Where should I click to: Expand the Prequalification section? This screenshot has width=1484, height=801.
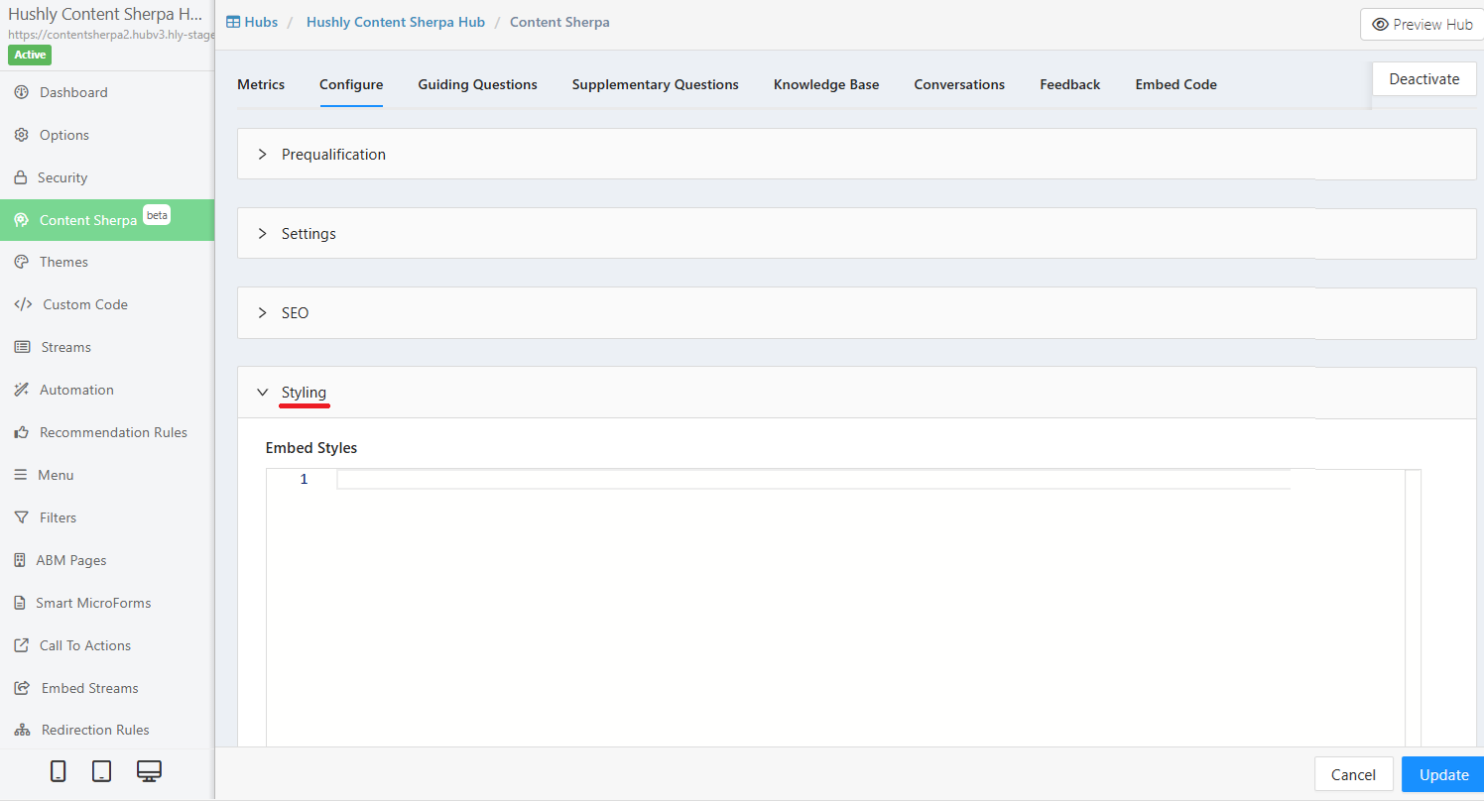(857, 155)
